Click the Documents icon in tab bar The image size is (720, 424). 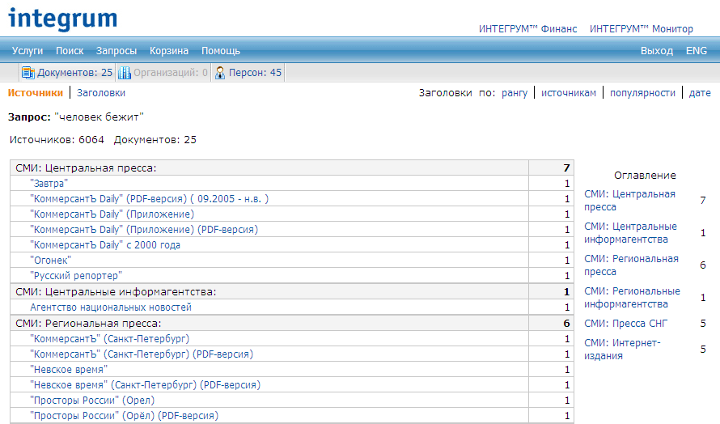click(x=28, y=73)
